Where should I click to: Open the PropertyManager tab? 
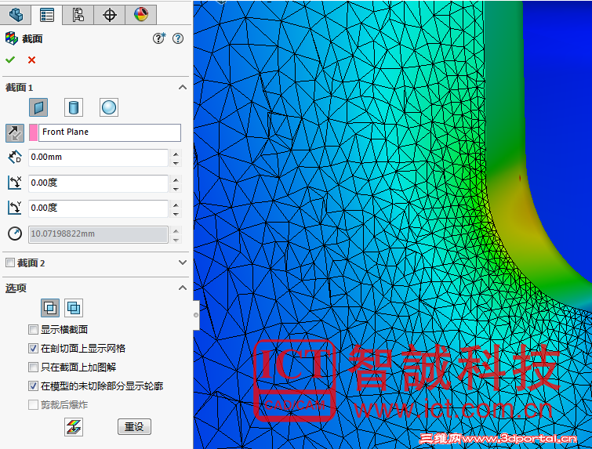click(x=47, y=15)
